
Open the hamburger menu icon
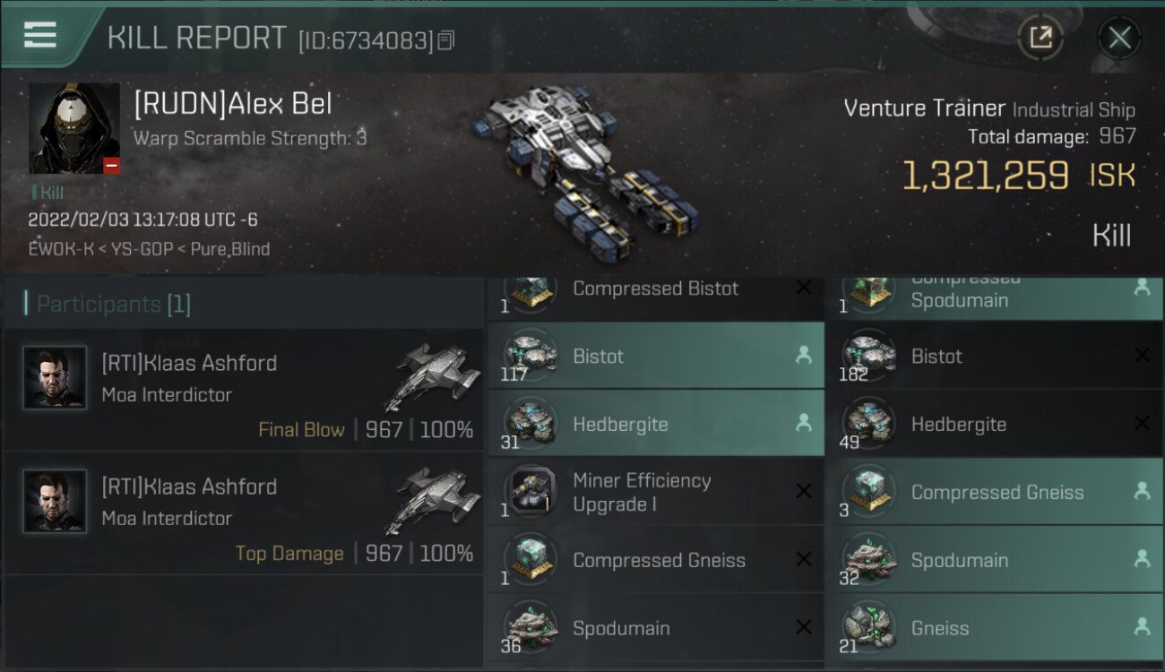coord(40,35)
